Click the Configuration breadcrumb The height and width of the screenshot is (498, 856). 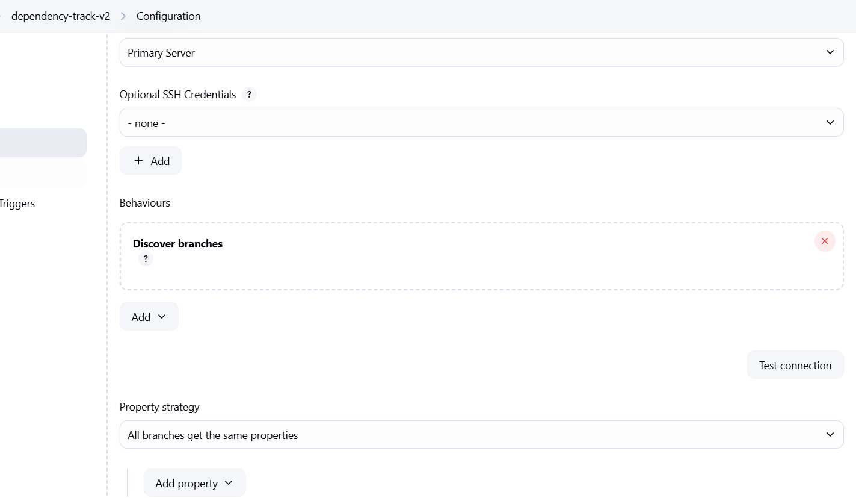point(168,16)
